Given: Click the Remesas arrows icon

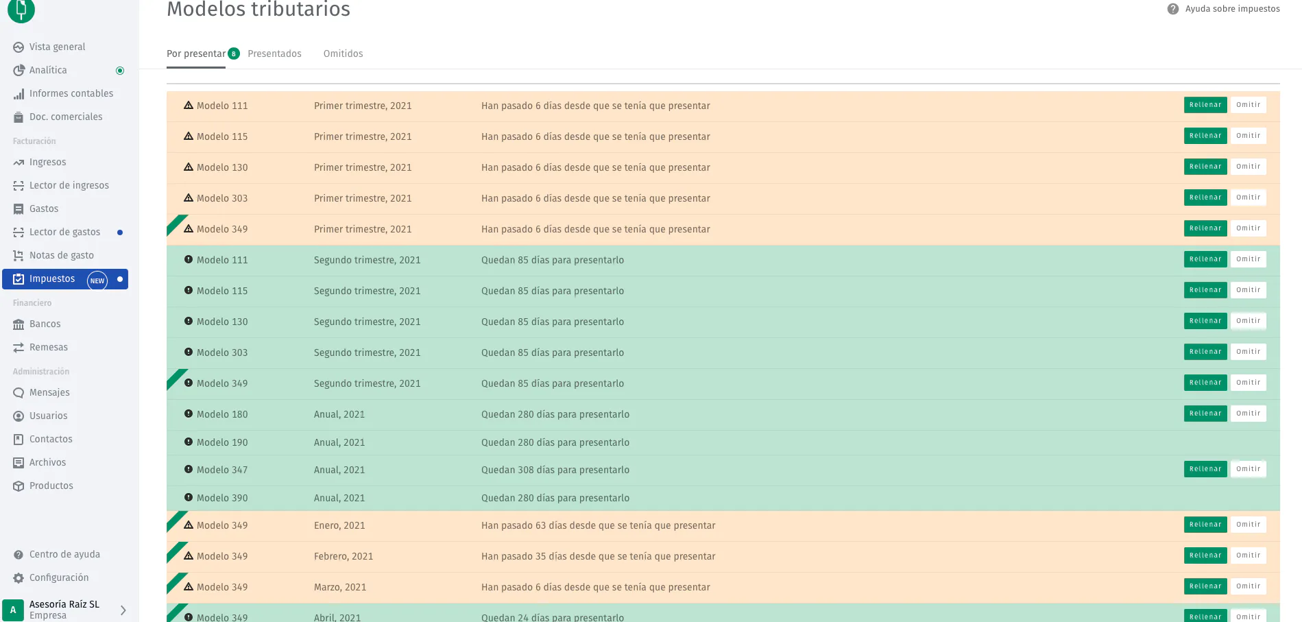Looking at the screenshot, I should (19, 348).
